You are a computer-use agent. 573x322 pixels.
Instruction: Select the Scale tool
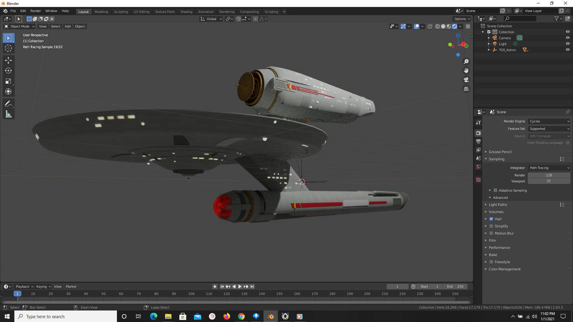(8, 81)
